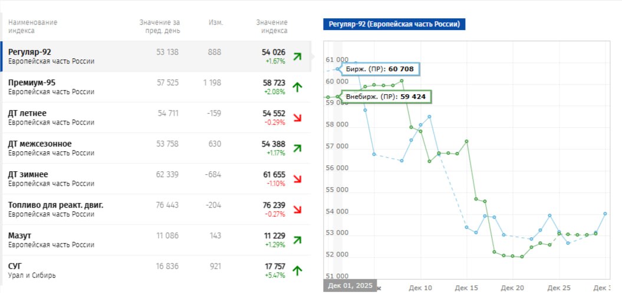Click the last blue data point on chart
The height and width of the screenshot is (293, 622).
pos(605,214)
